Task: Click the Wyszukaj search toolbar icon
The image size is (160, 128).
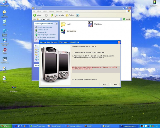Action: click(60, 15)
